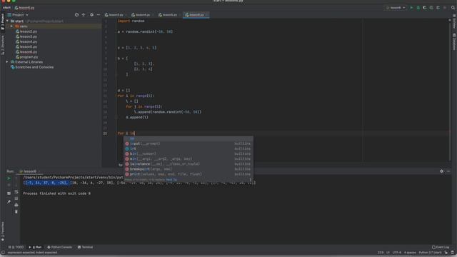Viewport: 457px width, 257px height.
Task: Toggle the Project tool window side tab
Action: 3,21
